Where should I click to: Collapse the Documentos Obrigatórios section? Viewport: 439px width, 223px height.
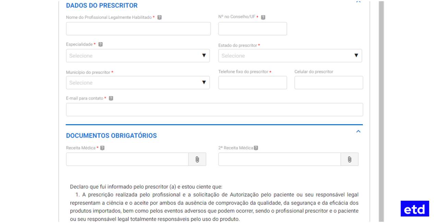(358, 131)
